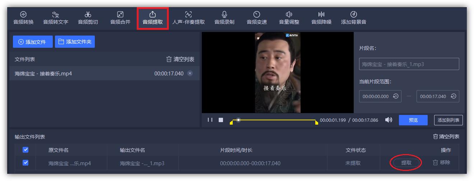The image size is (474, 181).
Task: Clear the output file list 清空列表
Action: (446, 136)
